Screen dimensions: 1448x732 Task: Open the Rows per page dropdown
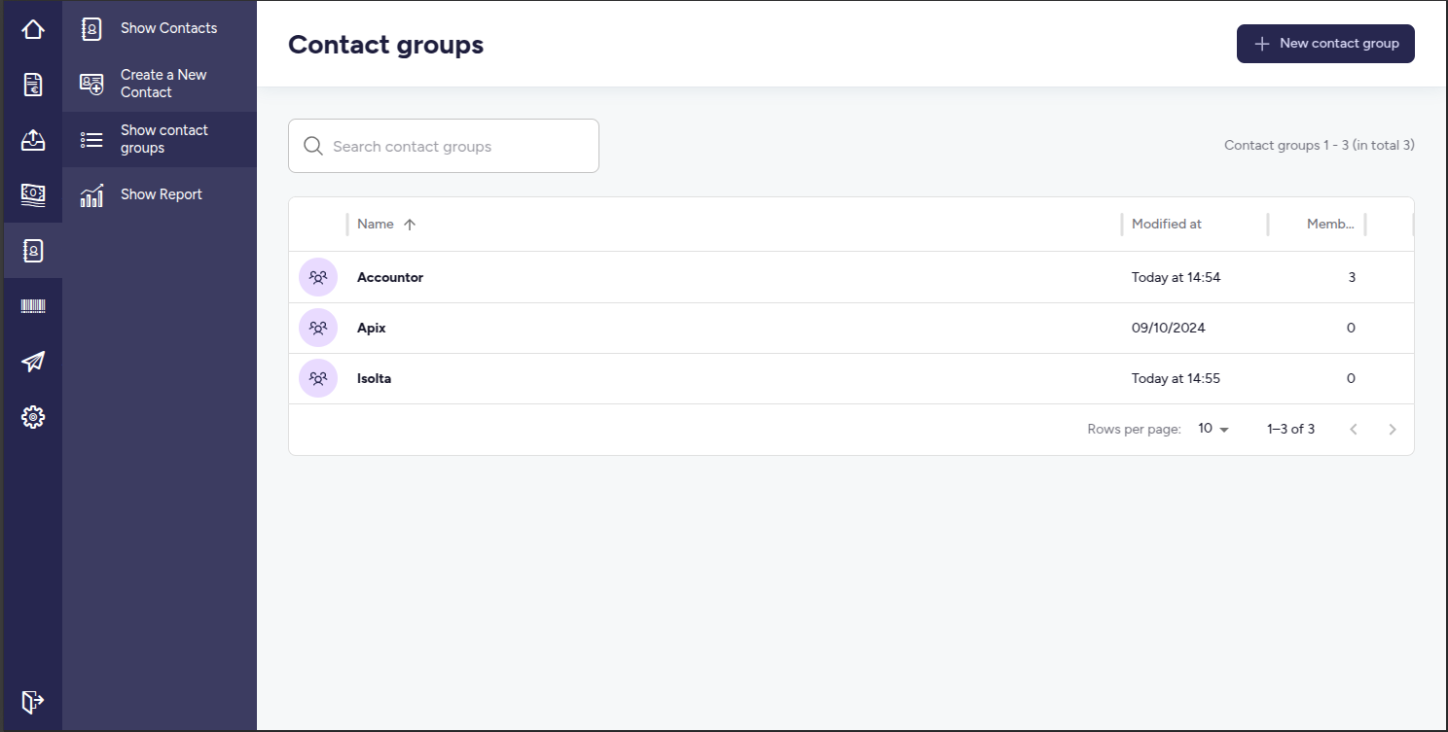click(x=1213, y=429)
